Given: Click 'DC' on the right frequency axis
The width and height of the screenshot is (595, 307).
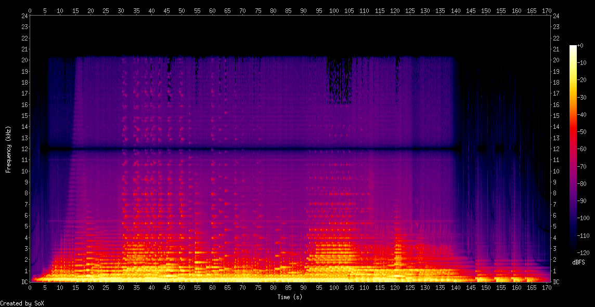Looking at the screenshot, I should [x=556, y=282].
